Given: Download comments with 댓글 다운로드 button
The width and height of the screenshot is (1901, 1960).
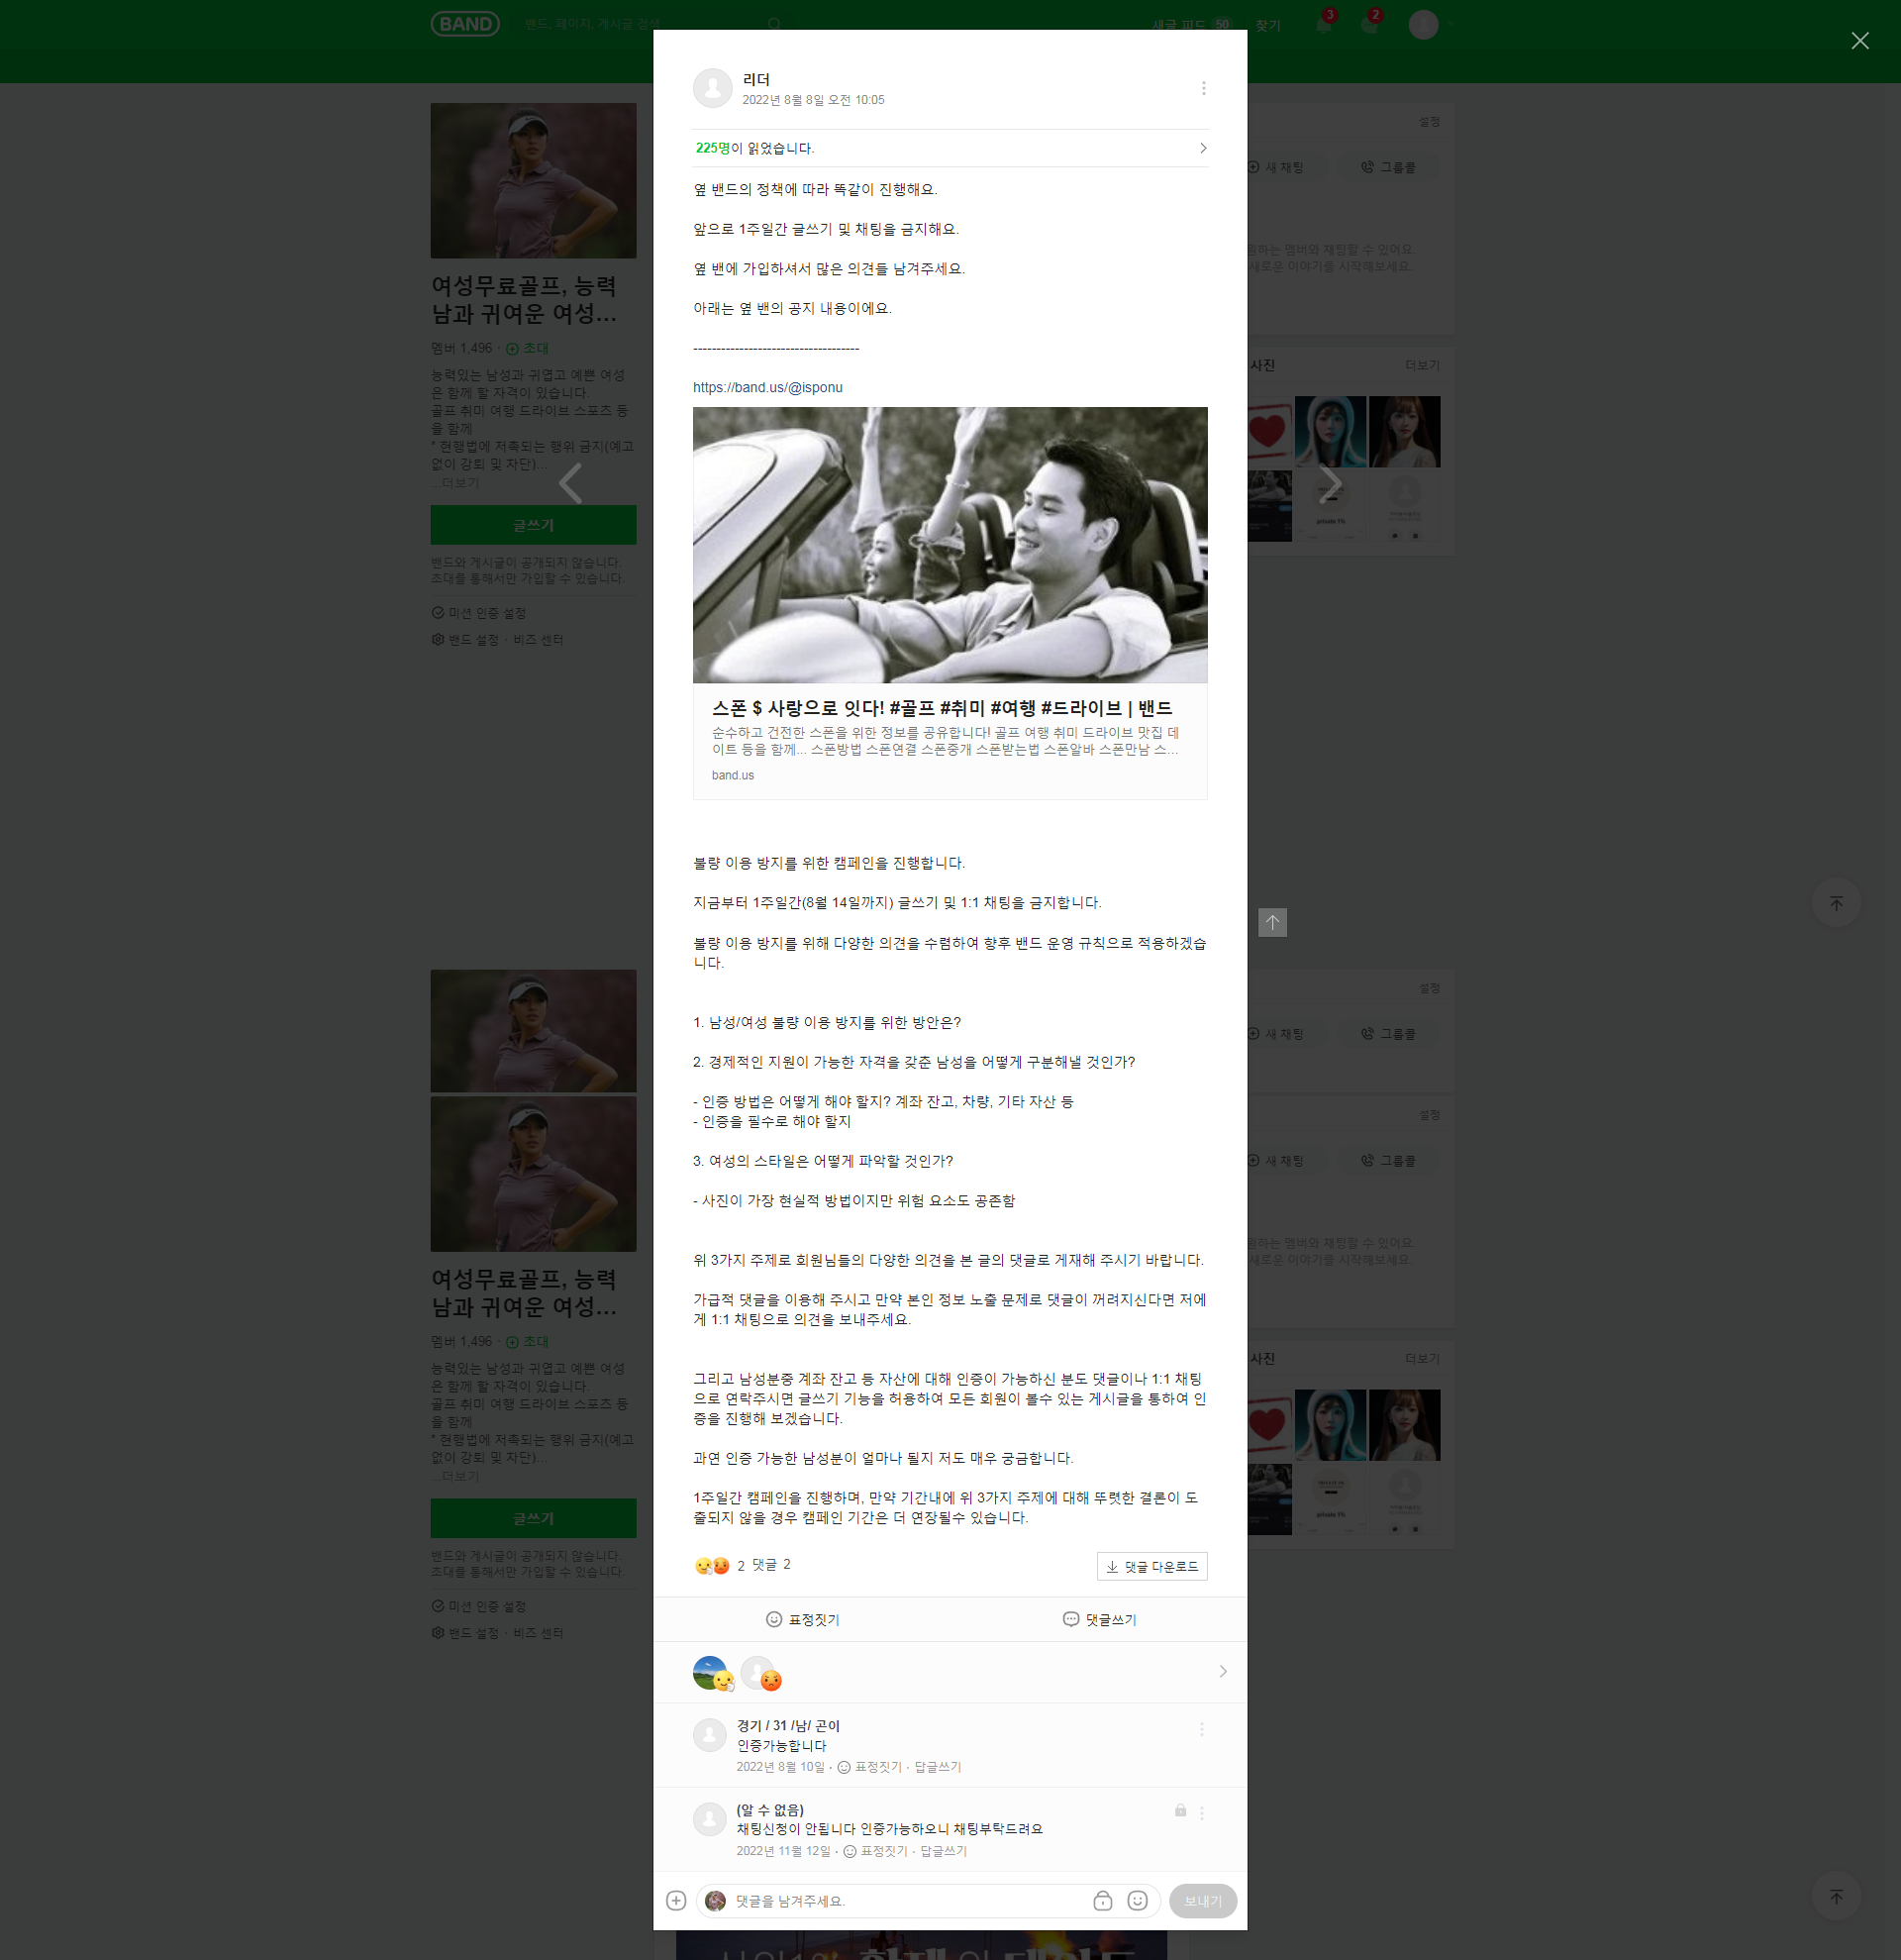Looking at the screenshot, I should click(x=1151, y=1566).
